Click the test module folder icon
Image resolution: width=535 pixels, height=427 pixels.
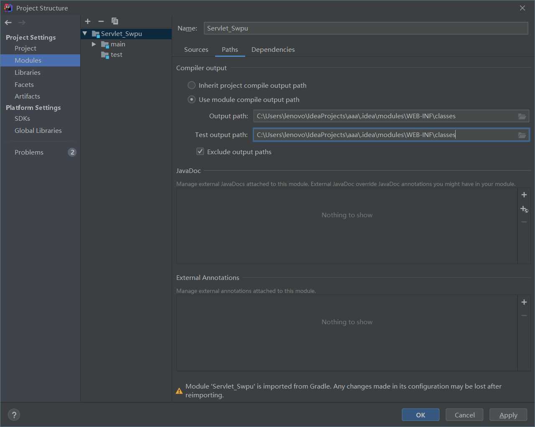tap(105, 55)
